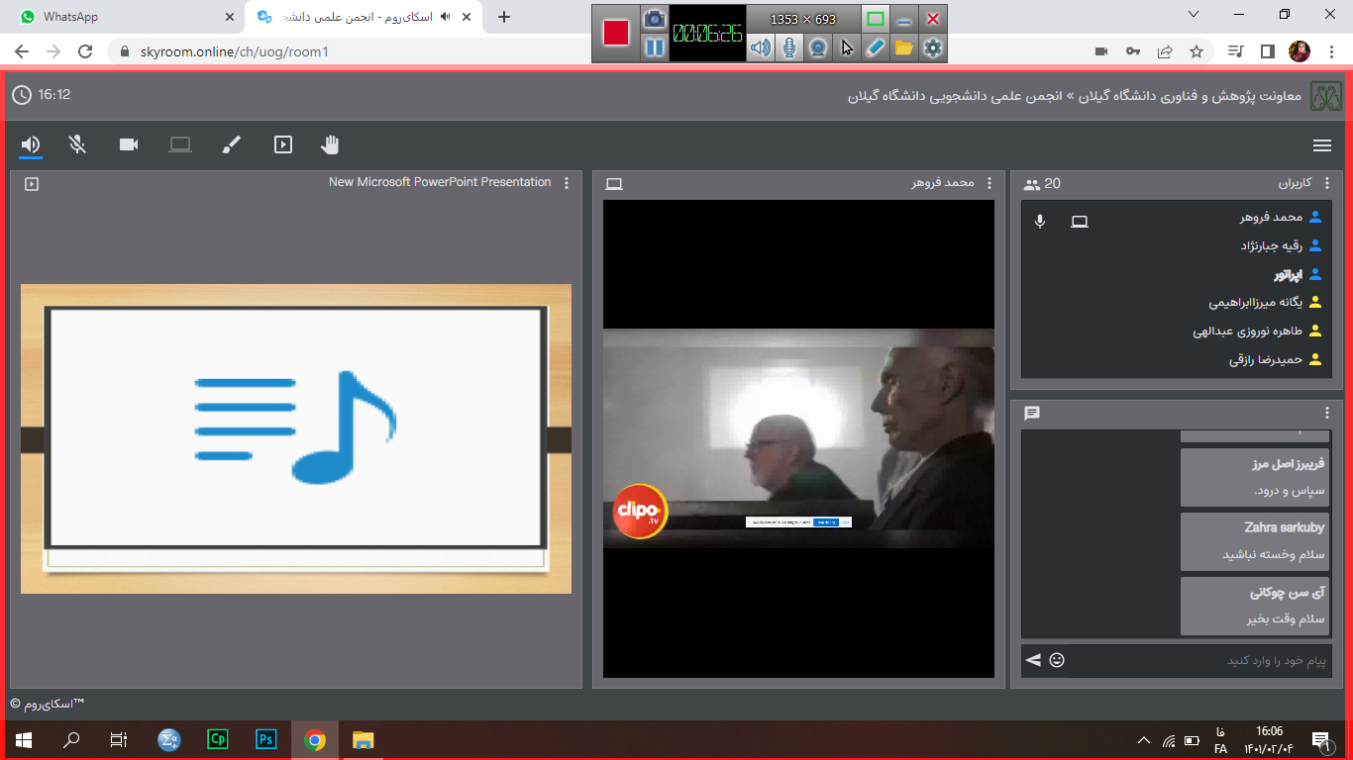The height and width of the screenshot is (760, 1353).
Task: Select the whiteboard brush tool
Action: [231, 144]
